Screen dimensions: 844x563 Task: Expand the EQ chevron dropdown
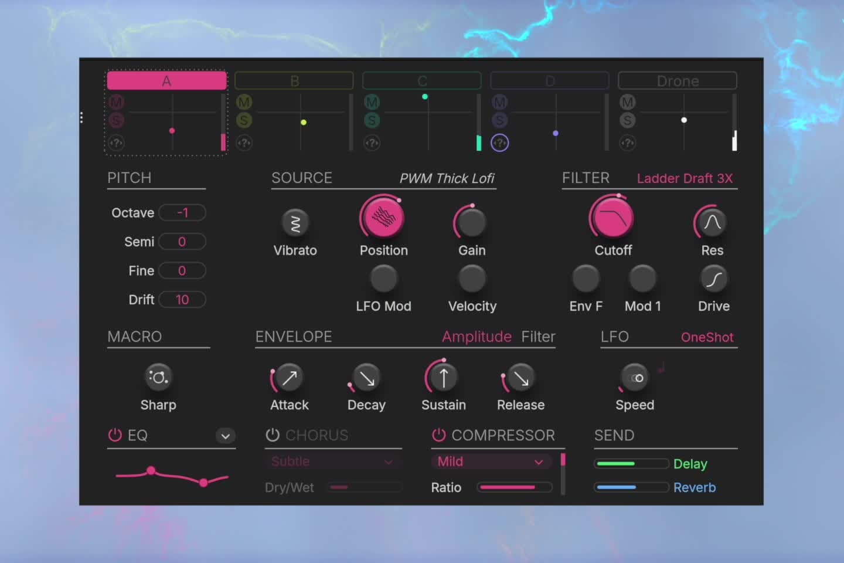click(225, 436)
